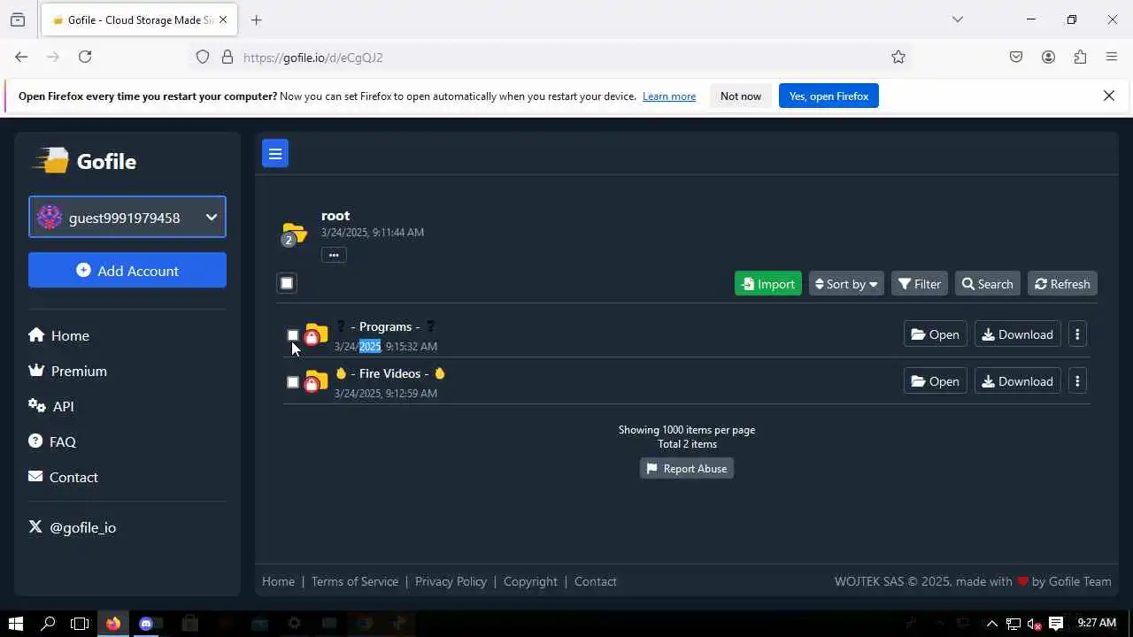
Task: Click the Programs folder name
Action: [385, 326]
